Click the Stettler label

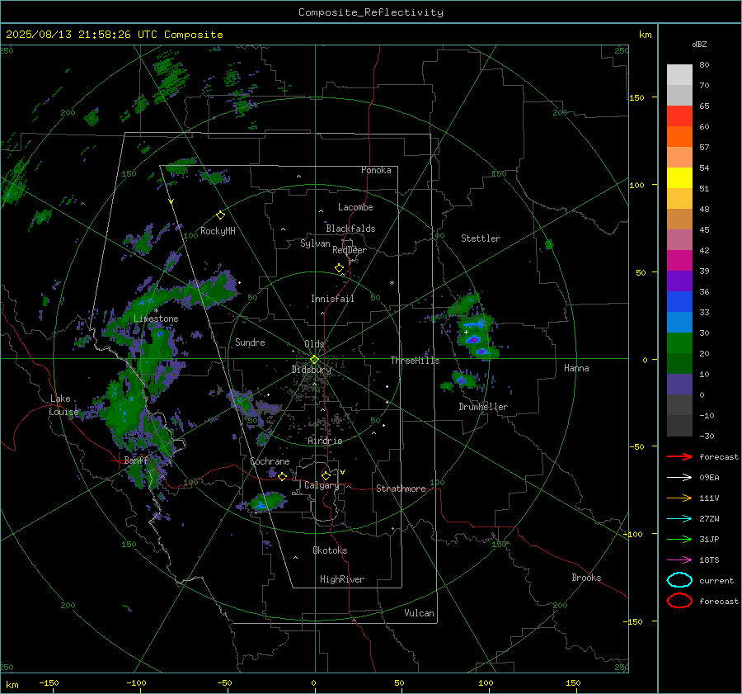point(481,238)
